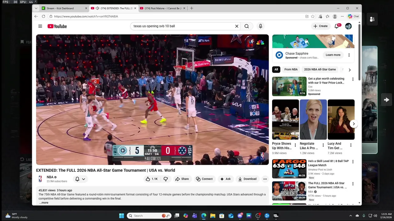Image resolution: width=394 pixels, height=221 pixels.
Task: Open a new browser tab
Action: [191, 8]
